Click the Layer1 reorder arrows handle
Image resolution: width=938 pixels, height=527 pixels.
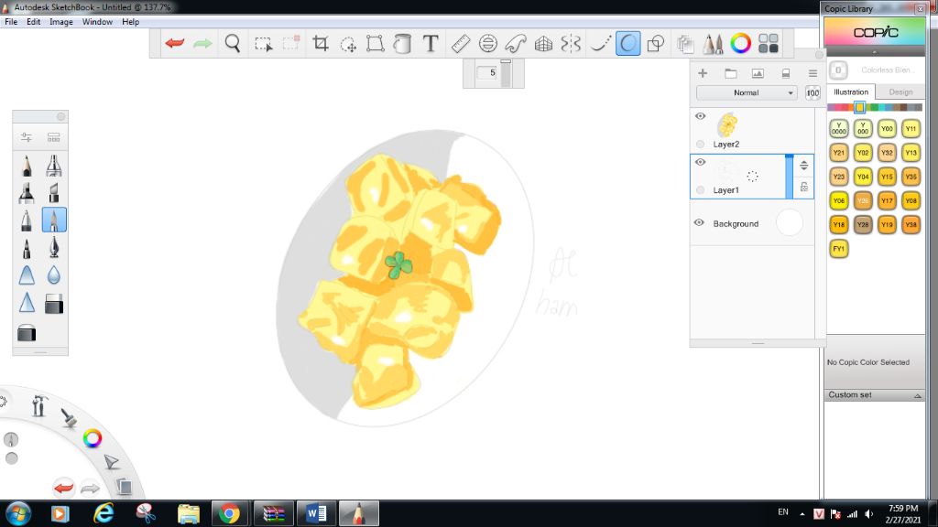(804, 166)
